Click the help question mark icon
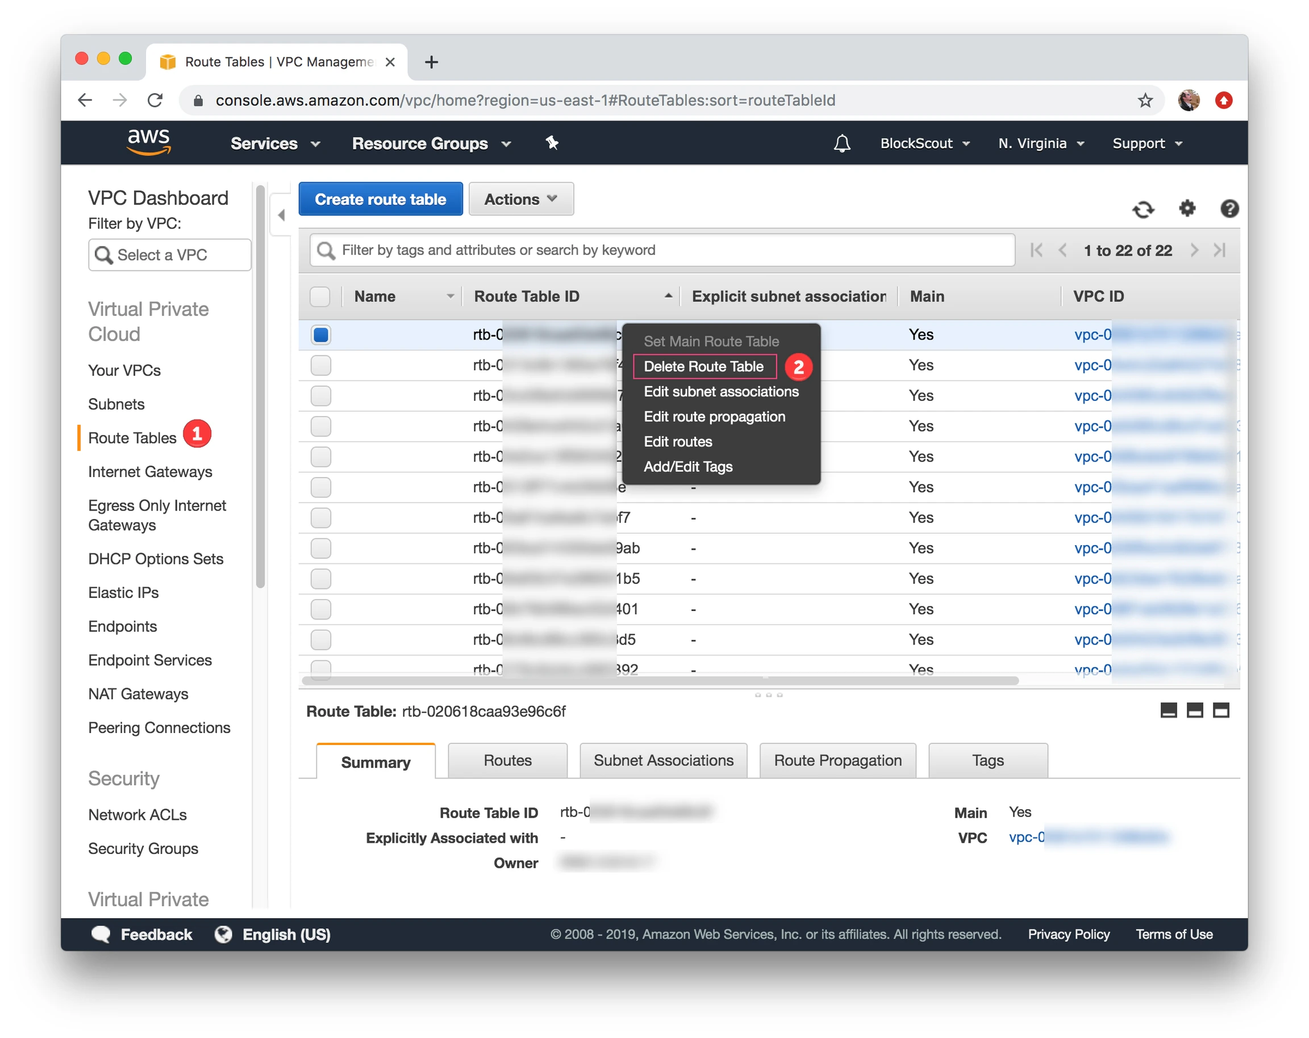The height and width of the screenshot is (1038, 1309). point(1229,209)
